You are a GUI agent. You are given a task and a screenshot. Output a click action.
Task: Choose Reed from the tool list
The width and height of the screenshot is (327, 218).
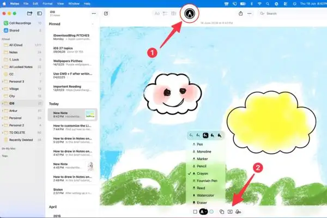click(205, 188)
